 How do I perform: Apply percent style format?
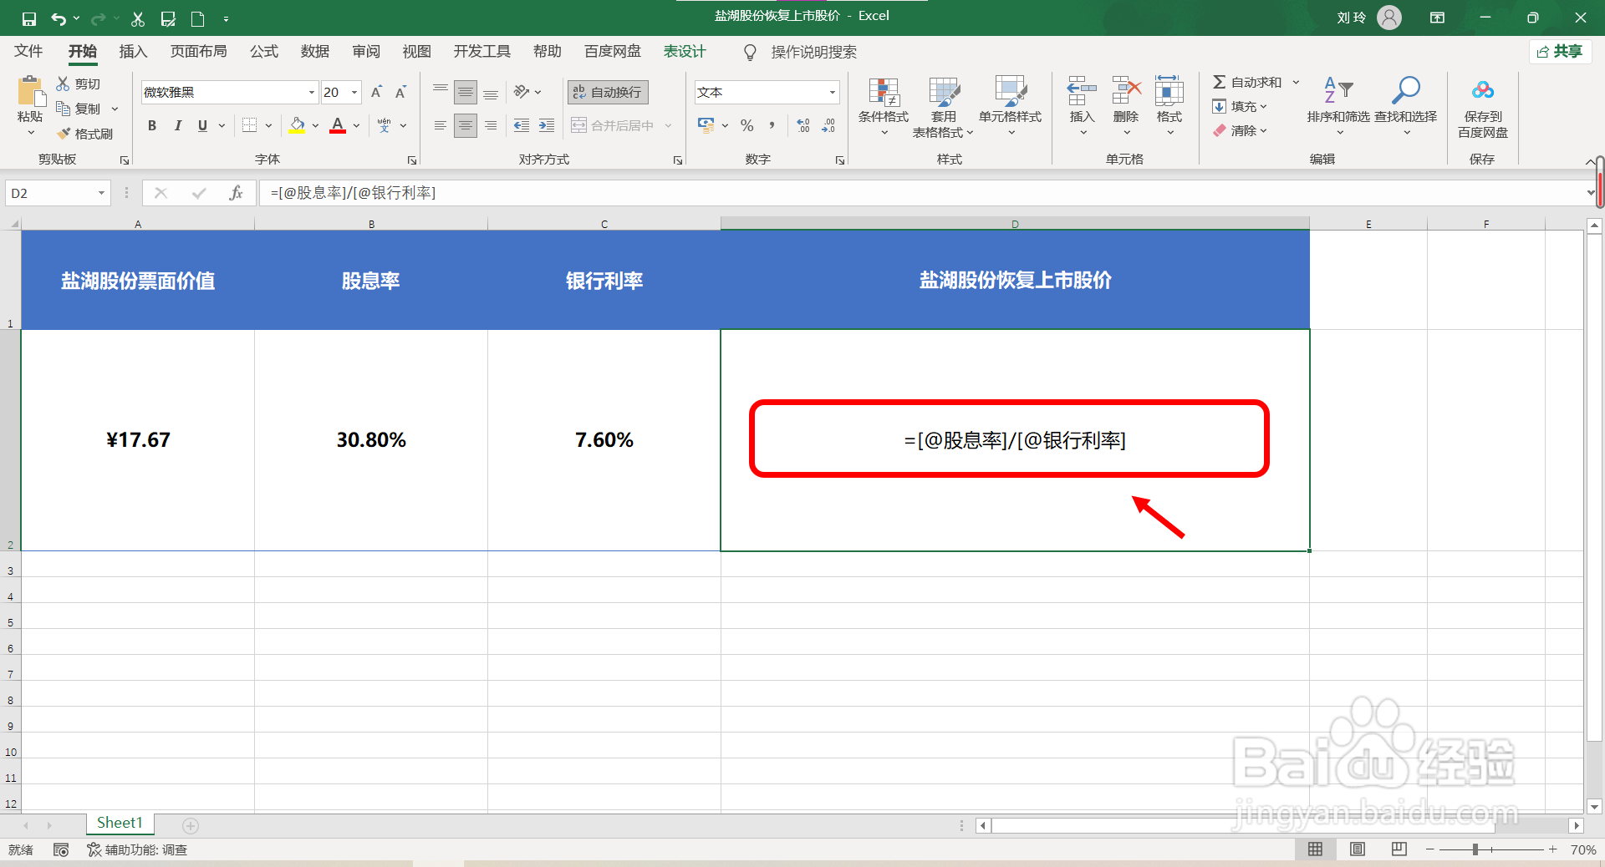pyautogui.click(x=747, y=125)
